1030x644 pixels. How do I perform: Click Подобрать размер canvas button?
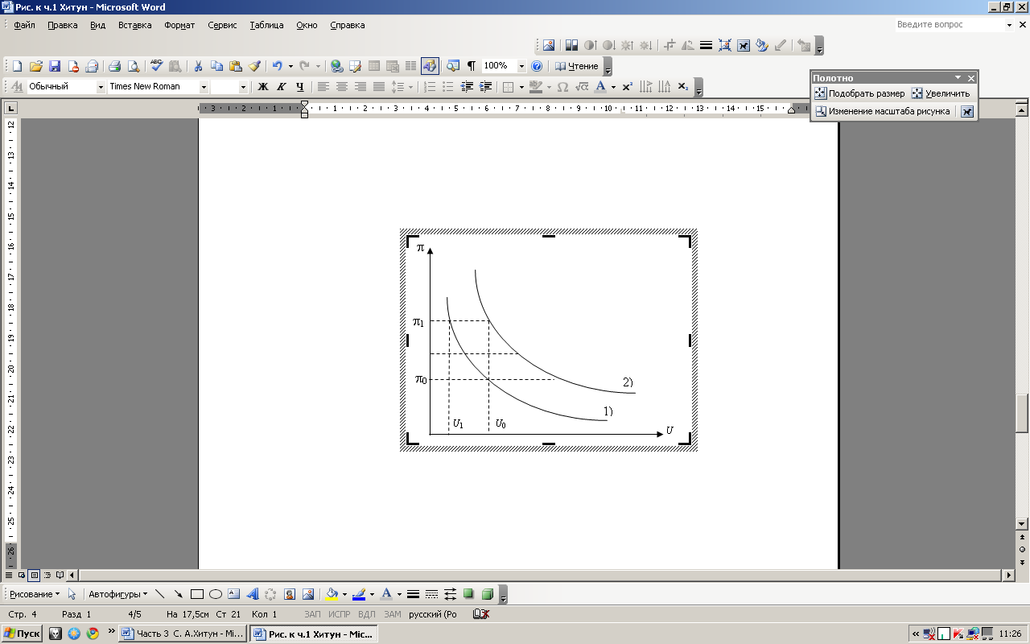[x=859, y=93]
